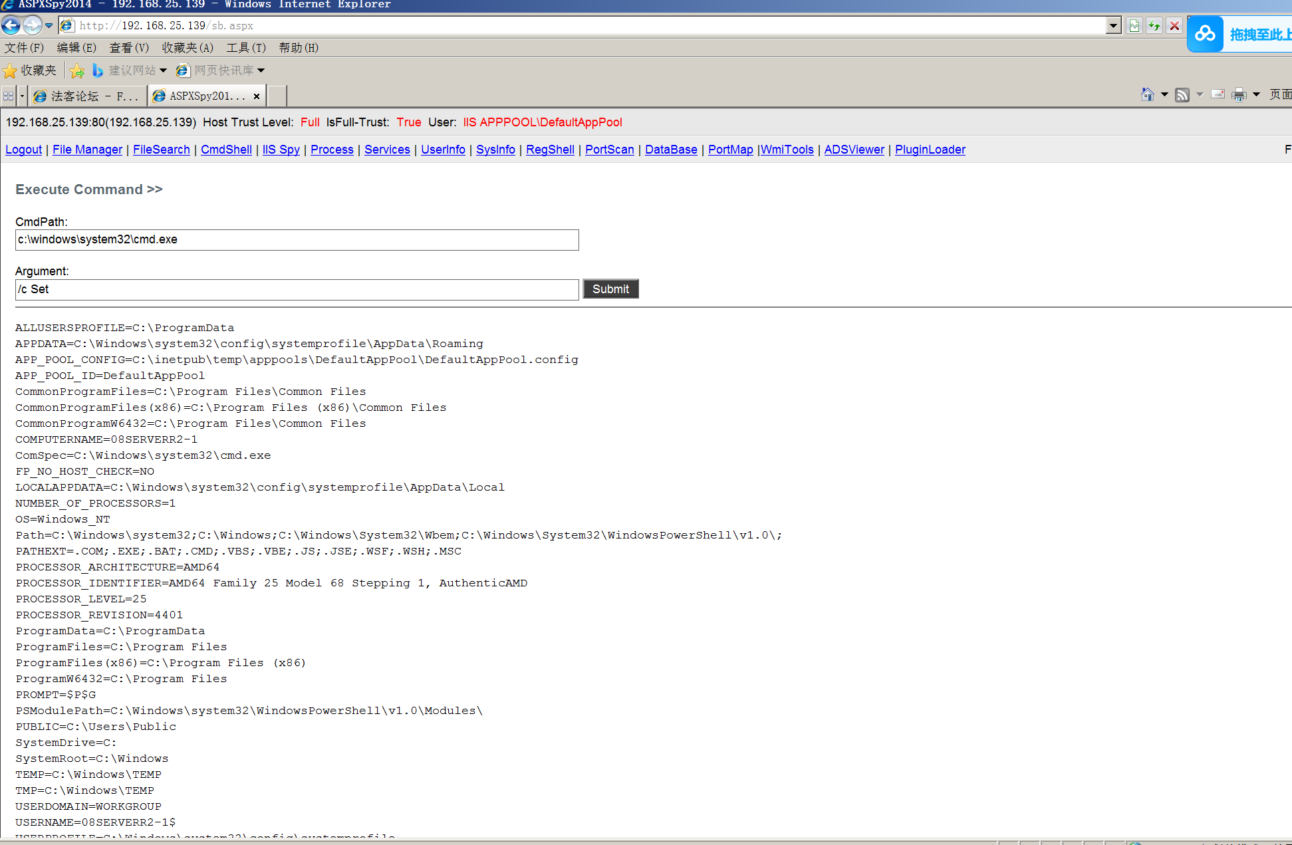This screenshot has height=845, width=1292.
Task: Click add to favorites bar star icon
Action: coord(77,70)
